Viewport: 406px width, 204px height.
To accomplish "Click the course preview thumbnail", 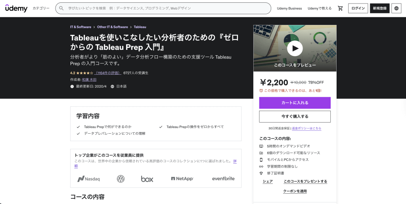I will click(x=295, y=48).
